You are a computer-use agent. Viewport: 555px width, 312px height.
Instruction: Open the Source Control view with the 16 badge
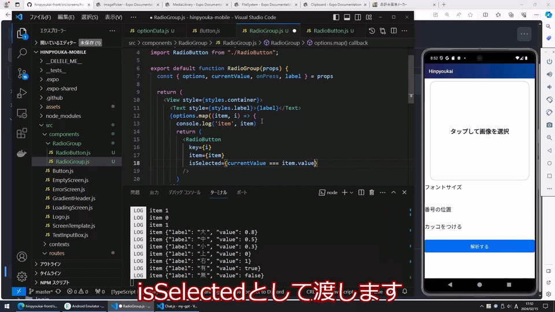[22, 73]
